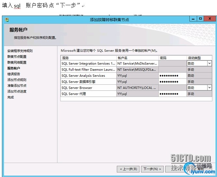
Task: Click password field for SQL Server Analysis Services
Action: tap(172, 76)
